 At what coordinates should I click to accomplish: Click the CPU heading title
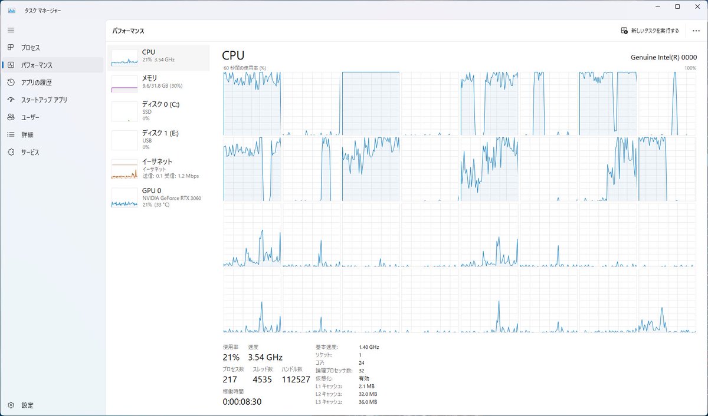233,55
